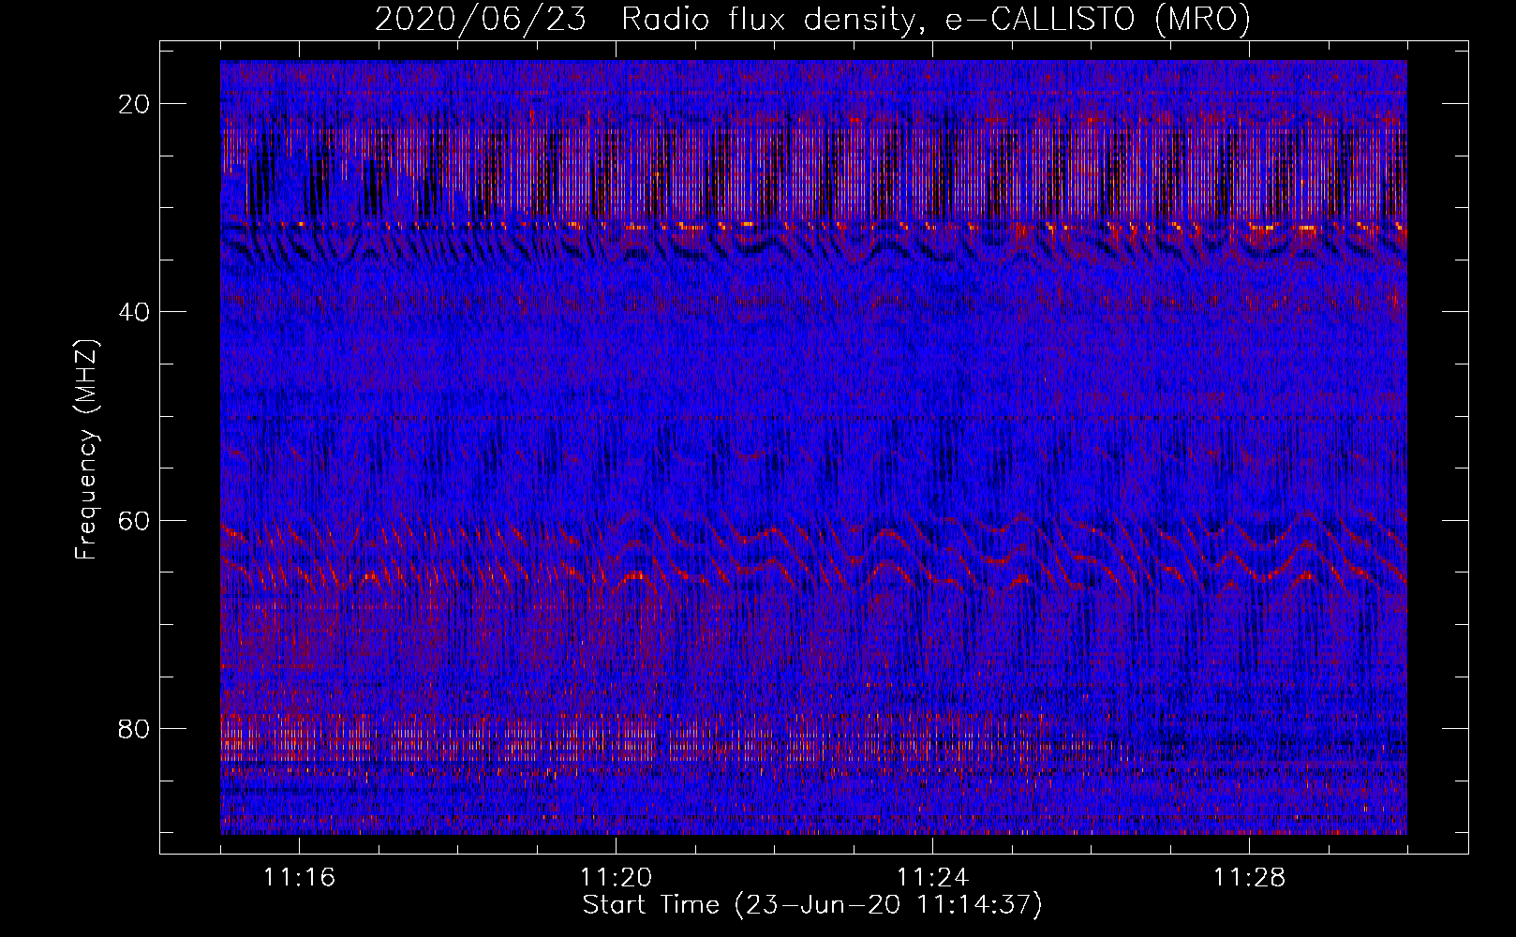Select the 60 frequency tick label
The width and height of the screenshot is (1516, 937).
click(135, 520)
